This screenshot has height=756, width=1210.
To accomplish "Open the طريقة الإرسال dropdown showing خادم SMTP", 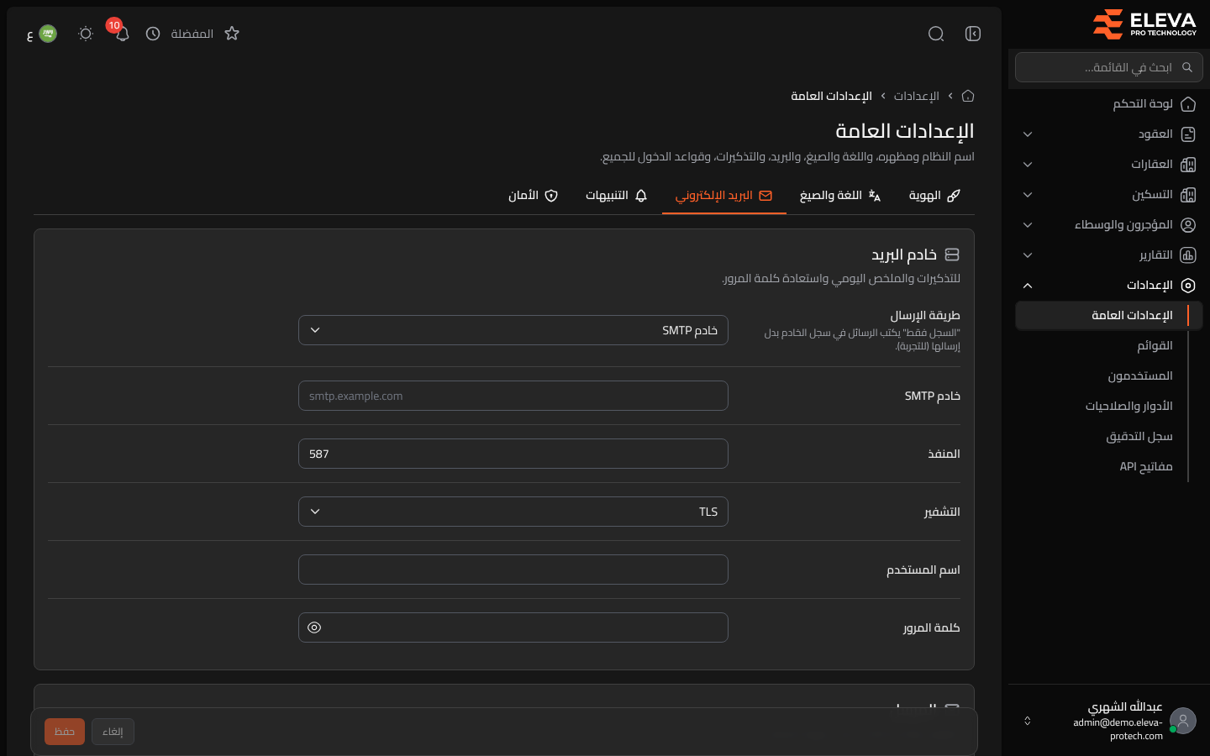I will 513,330.
